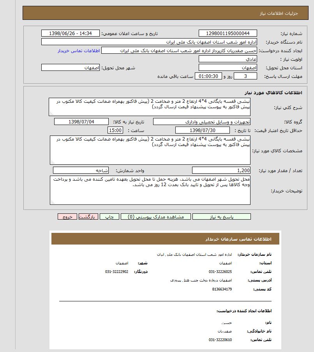Select the 'گروه کالا' field
This screenshot has height=352, width=314.
[202, 122]
